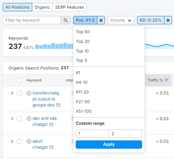The height and width of the screenshot is (159, 174).
Task: Click custom range minimum field showing 1
Action: click(92, 133)
